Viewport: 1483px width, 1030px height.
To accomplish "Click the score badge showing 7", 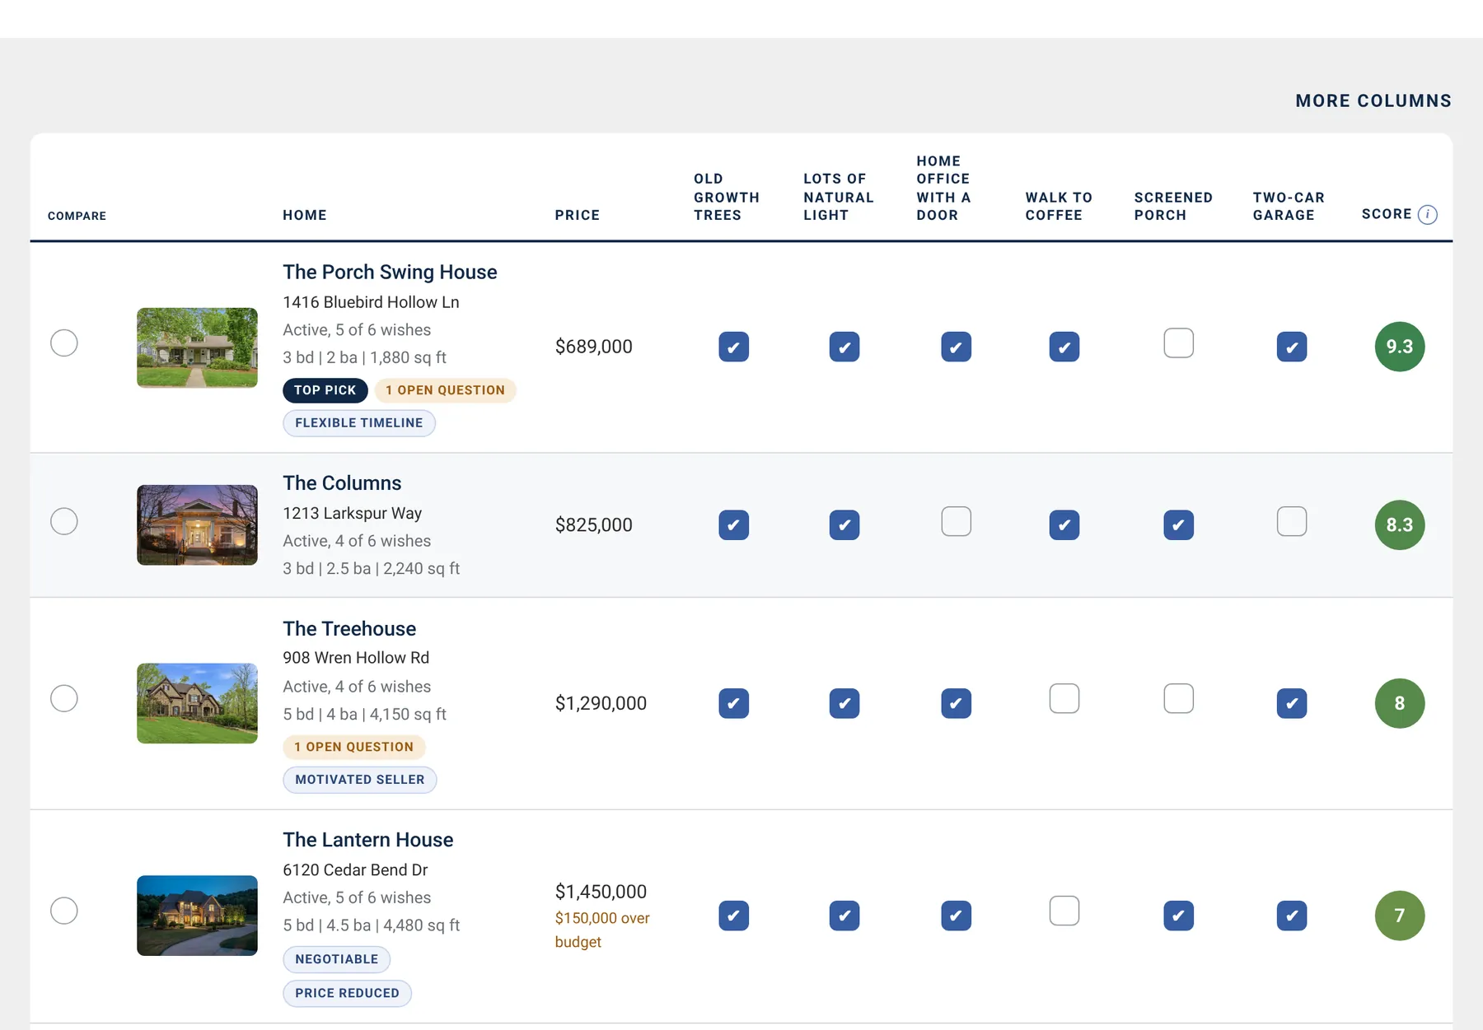I will click(1400, 916).
